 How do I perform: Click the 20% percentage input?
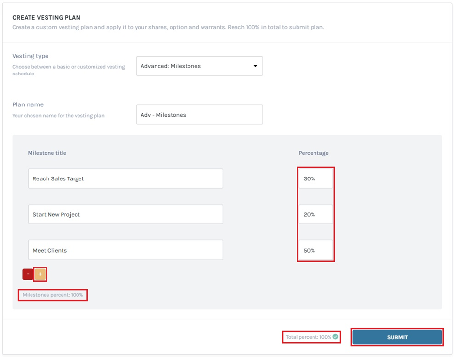pyautogui.click(x=315, y=214)
